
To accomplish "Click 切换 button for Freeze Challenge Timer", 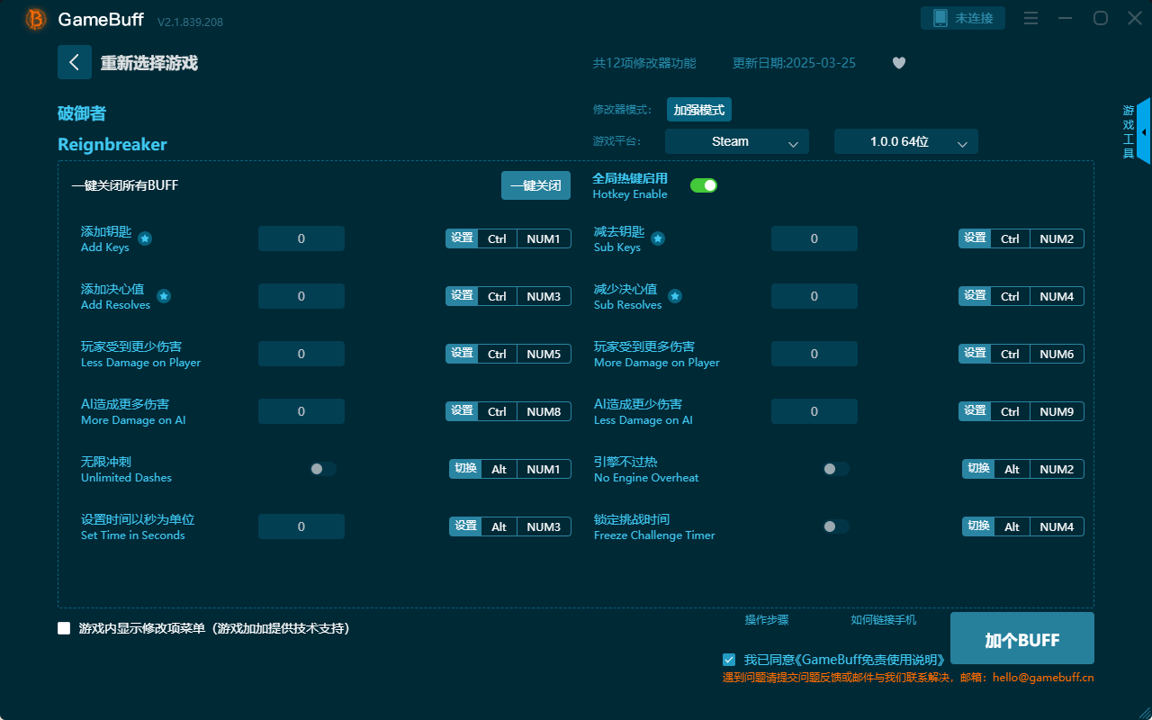I will 978,526.
